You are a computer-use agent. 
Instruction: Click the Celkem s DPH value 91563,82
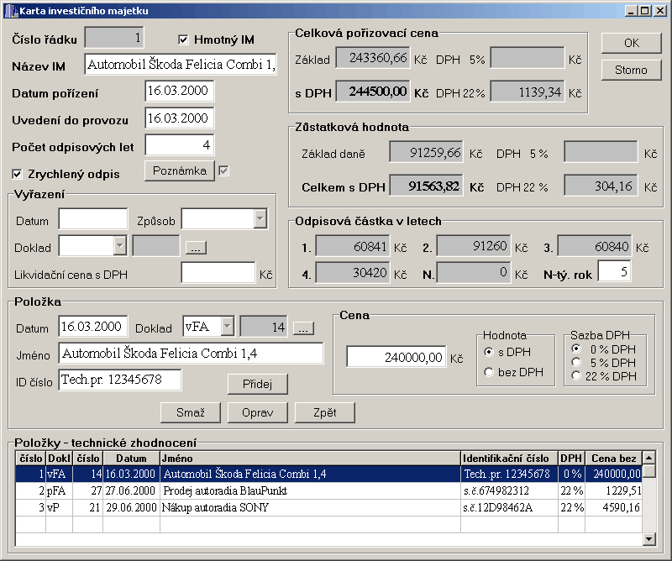point(426,186)
